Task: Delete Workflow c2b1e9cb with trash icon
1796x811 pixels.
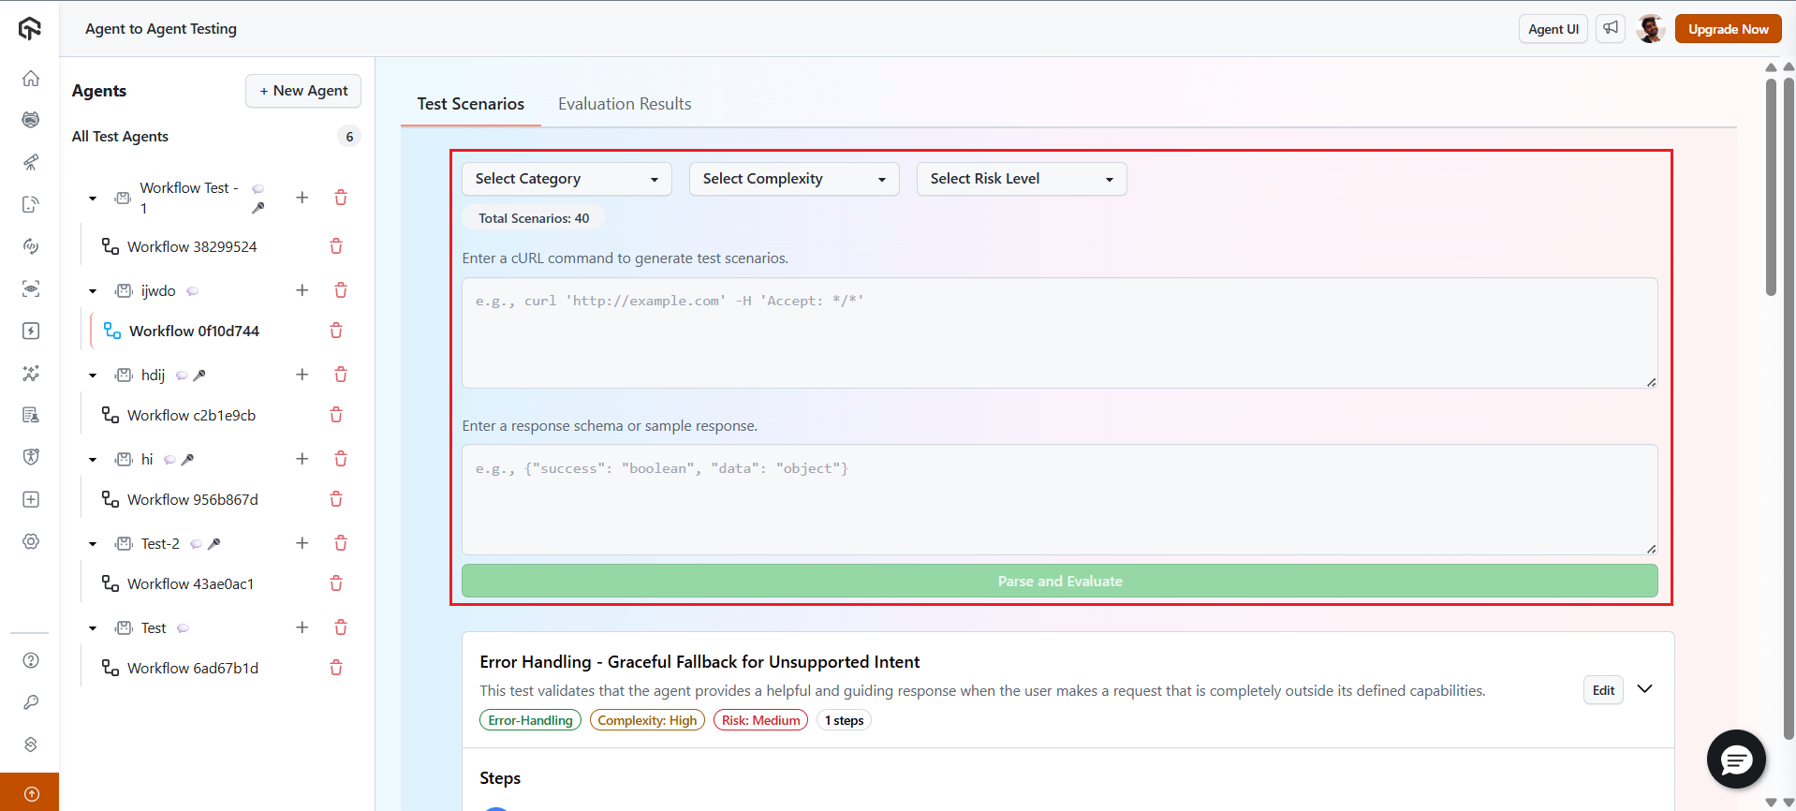Action: click(x=336, y=415)
